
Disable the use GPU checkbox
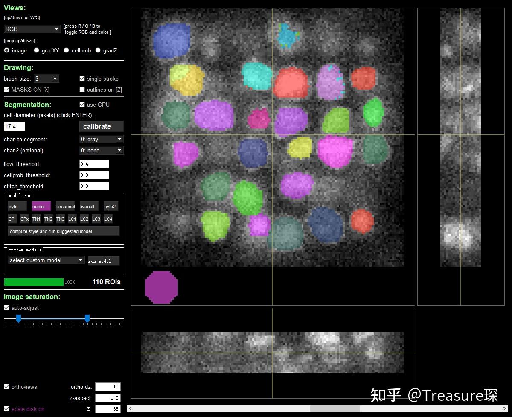pos(81,105)
